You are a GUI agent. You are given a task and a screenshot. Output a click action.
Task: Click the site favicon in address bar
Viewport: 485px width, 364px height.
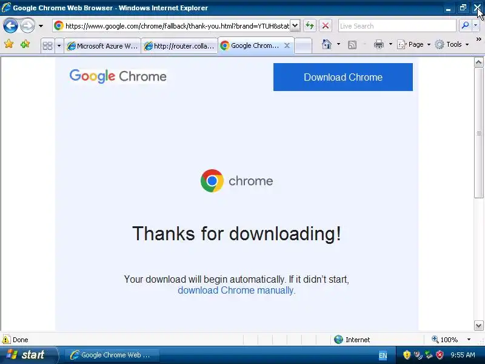click(58, 26)
